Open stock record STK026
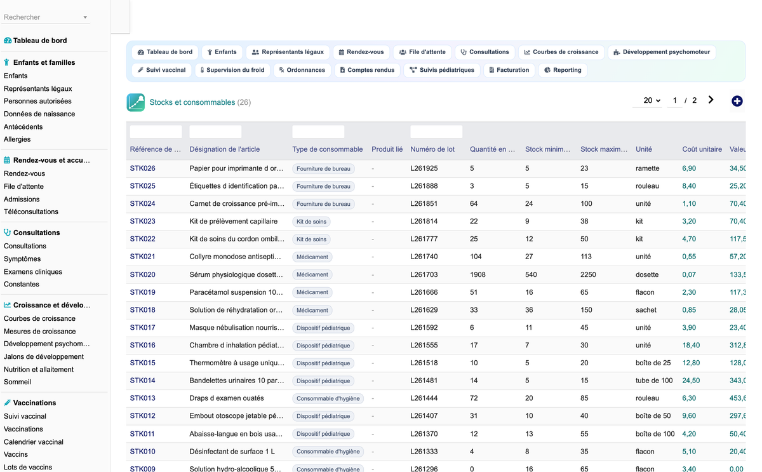Image resolution: width=762 pixels, height=472 pixels. pyautogui.click(x=143, y=168)
